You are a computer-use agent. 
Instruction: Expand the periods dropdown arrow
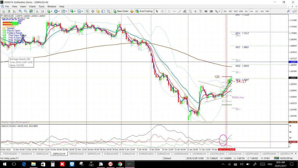pyautogui.click(x=59, y=11)
